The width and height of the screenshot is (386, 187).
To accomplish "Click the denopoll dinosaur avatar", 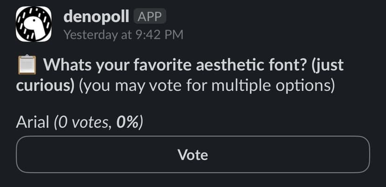I will 34,24.
